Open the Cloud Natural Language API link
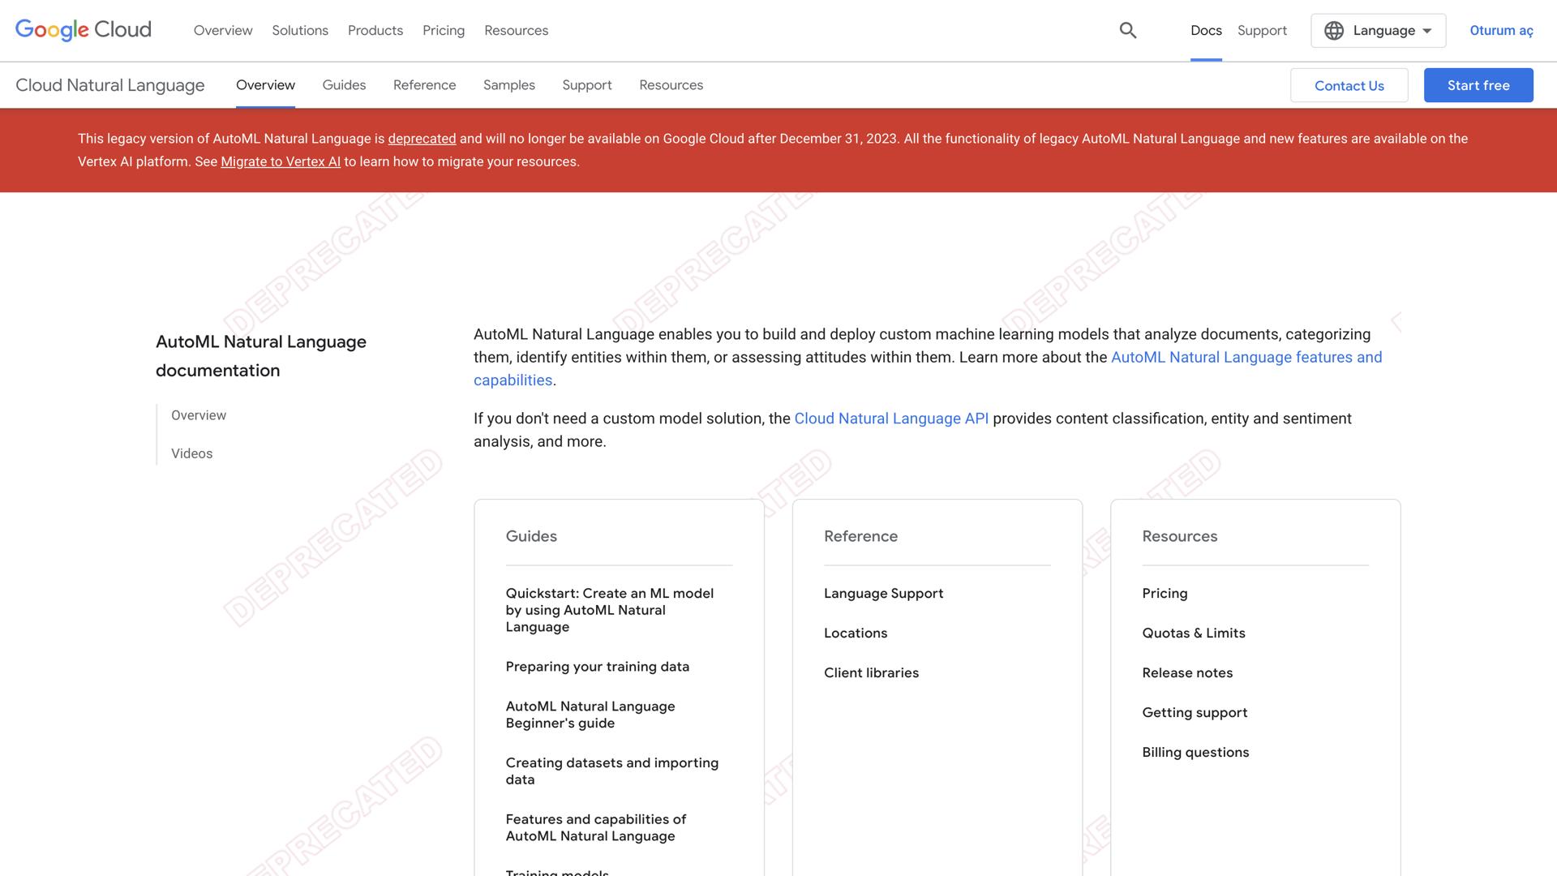 coord(890,419)
